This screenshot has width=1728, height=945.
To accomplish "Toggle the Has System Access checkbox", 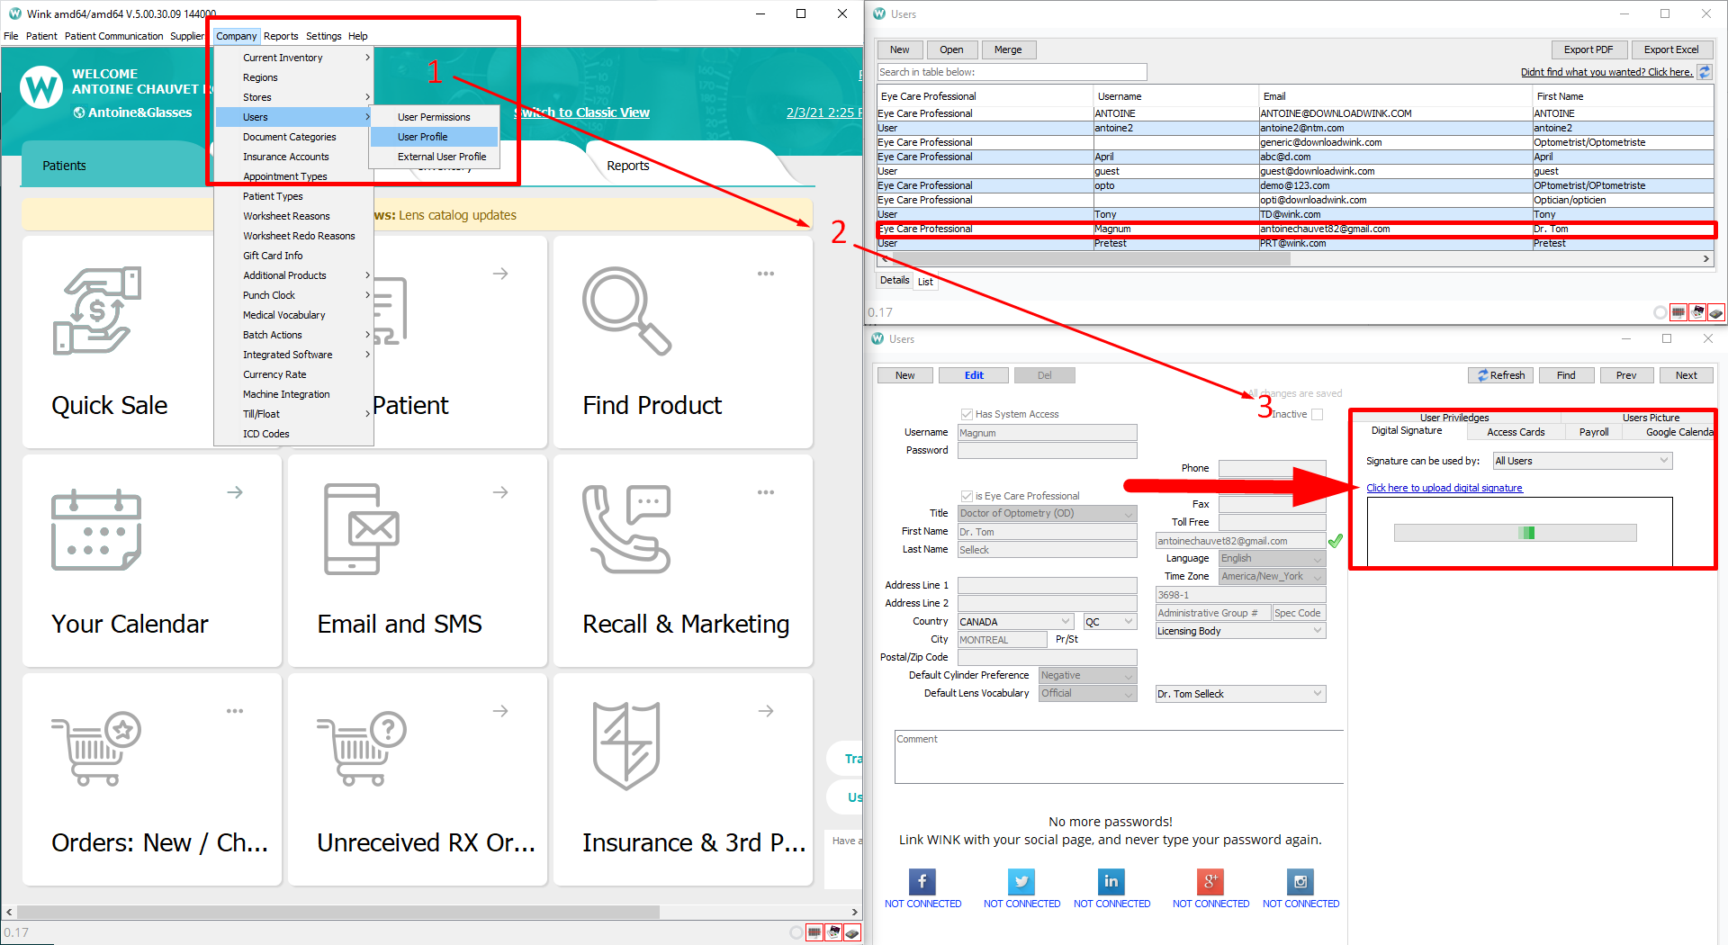I will pyautogui.click(x=967, y=414).
